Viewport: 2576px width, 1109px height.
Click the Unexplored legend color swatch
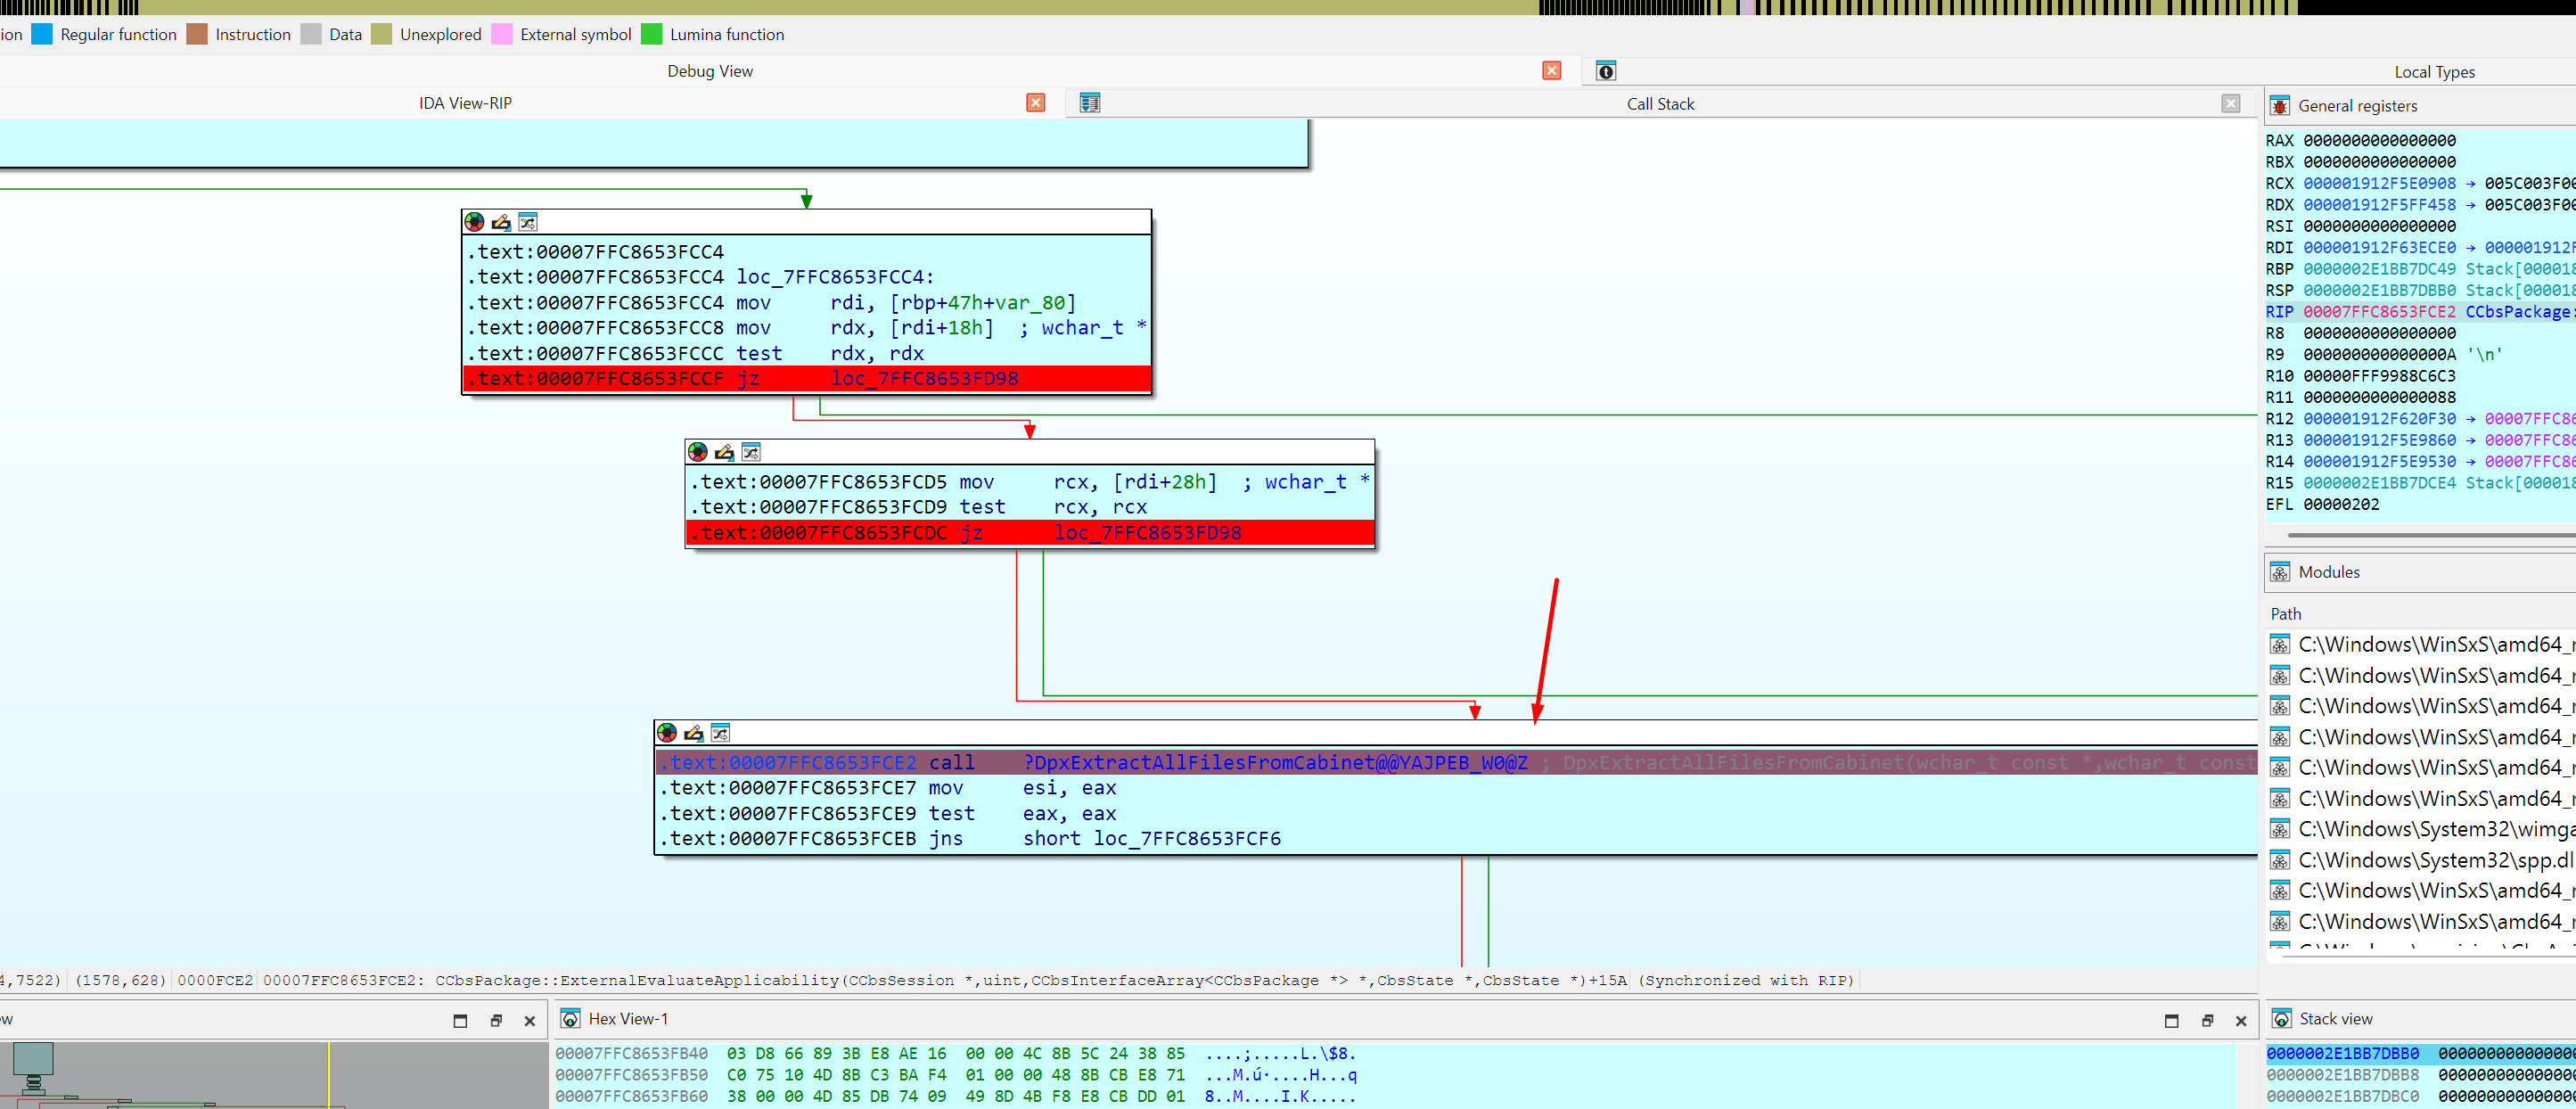[381, 34]
